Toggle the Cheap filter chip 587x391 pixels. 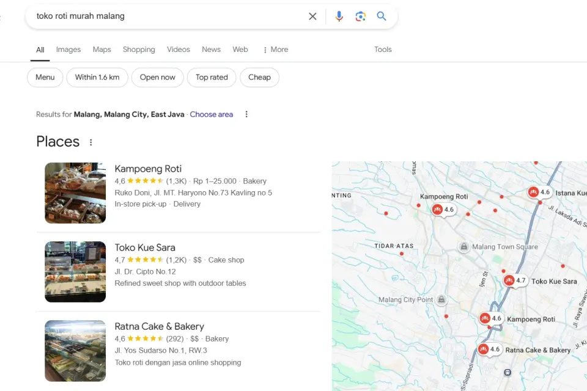(x=259, y=78)
